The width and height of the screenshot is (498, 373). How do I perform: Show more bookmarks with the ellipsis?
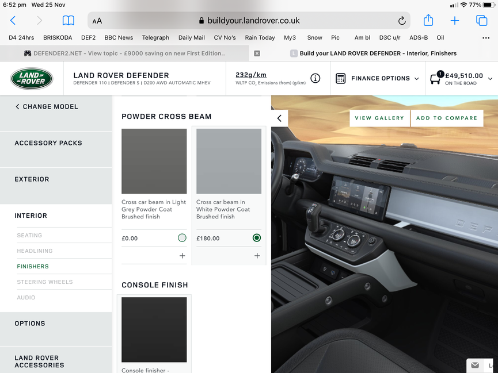click(486, 38)
